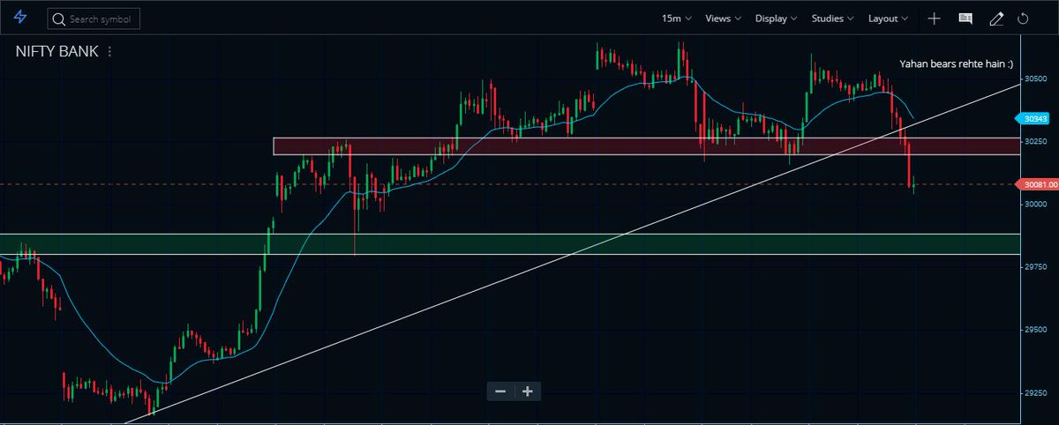The image size is (1059, 425).
Task: Open the 15m timeframe dropdown
Action: coord(677,19)
